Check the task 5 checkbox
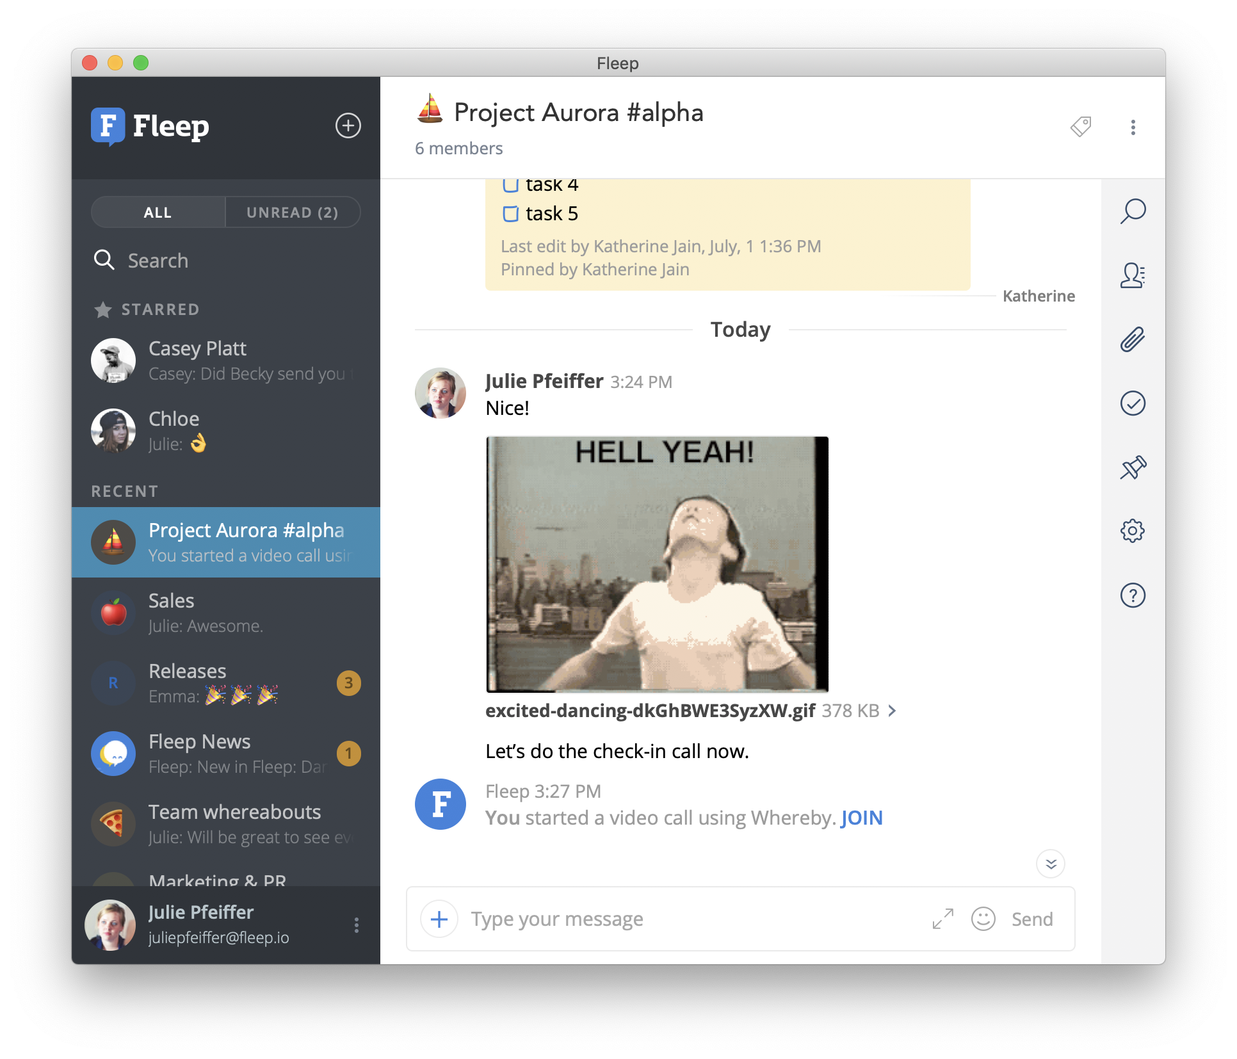 (510, 213)
